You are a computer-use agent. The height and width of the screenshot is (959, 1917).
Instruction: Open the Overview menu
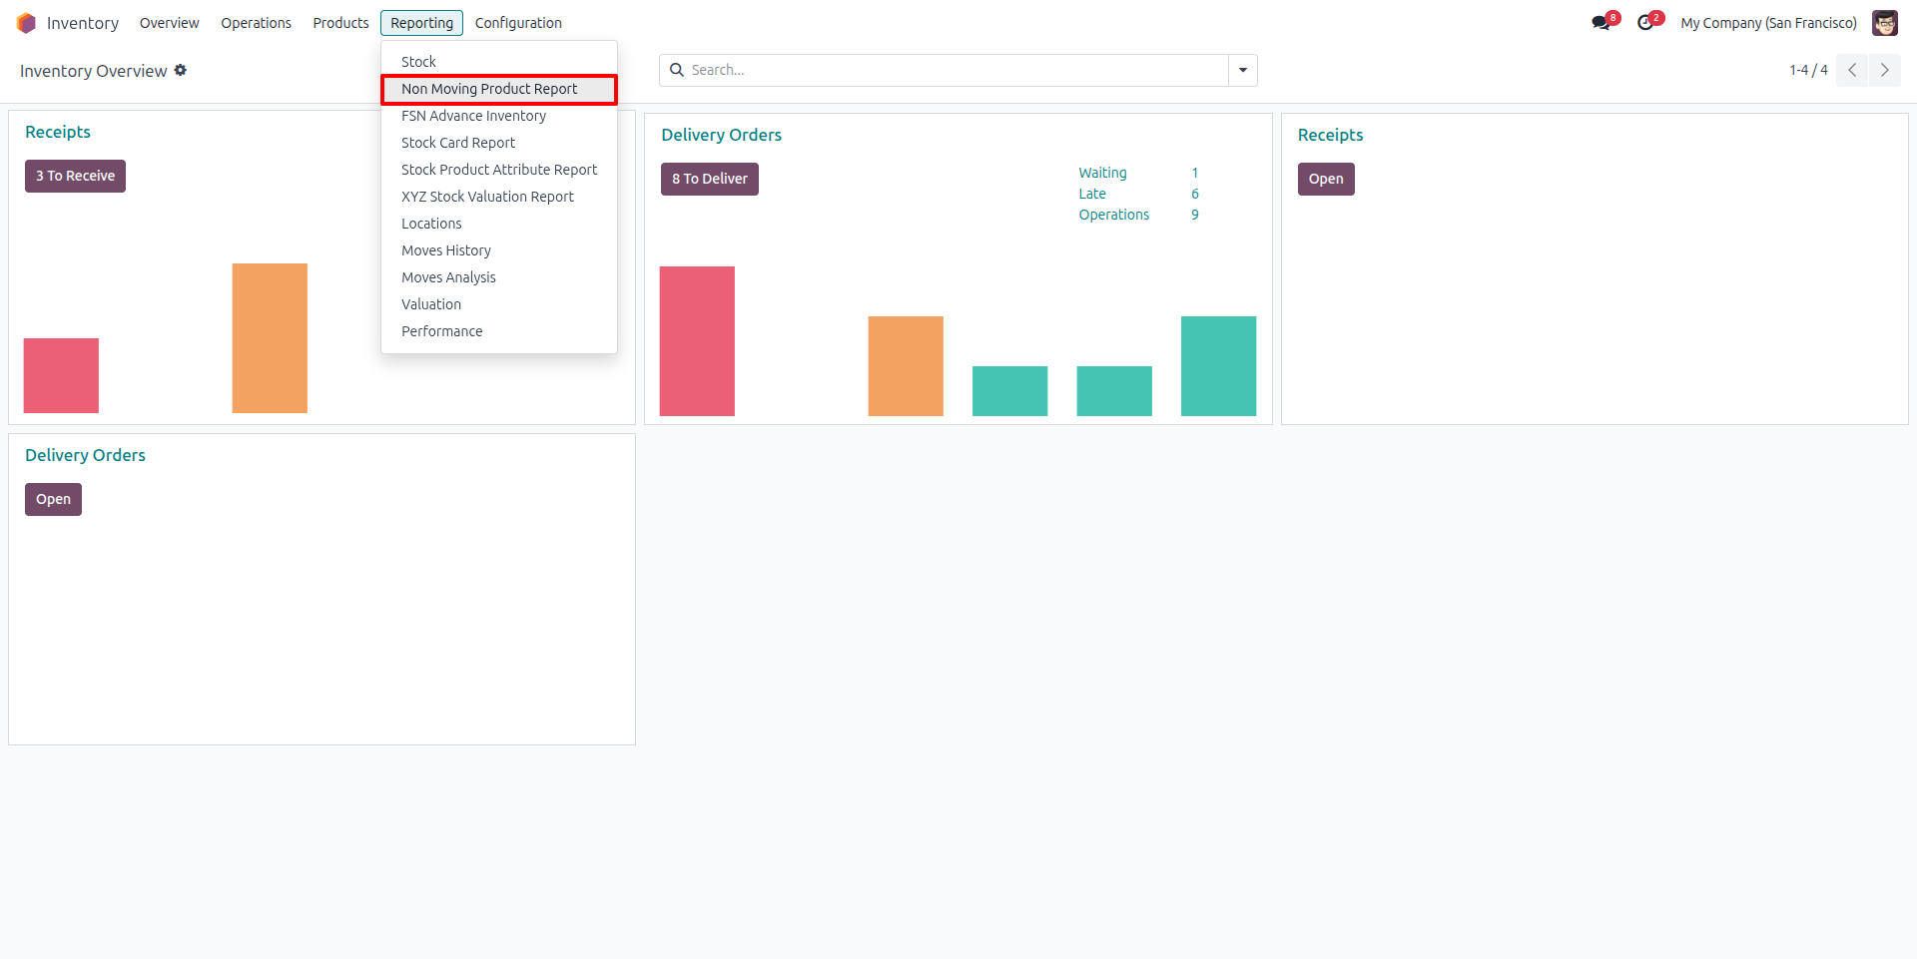(169, 23)
